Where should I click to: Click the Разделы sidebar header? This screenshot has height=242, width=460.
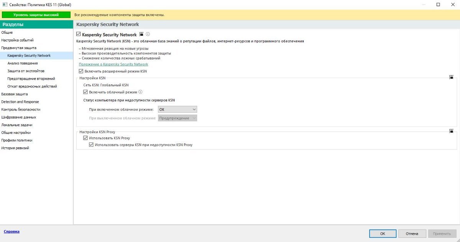click(x=36, y=25)
